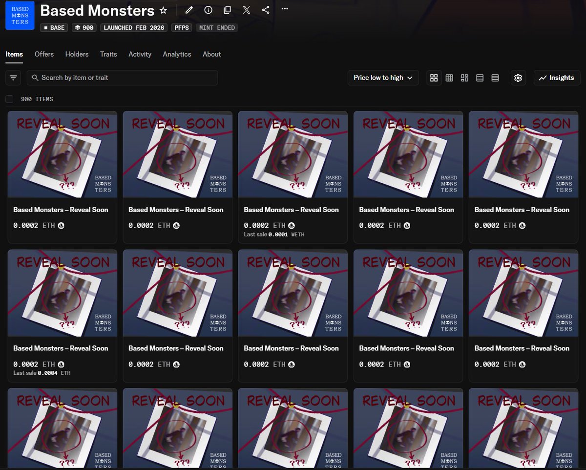Click the Based Monsters collection title
Viewport: 586px width, 470px height.
[x=97, y=10]
